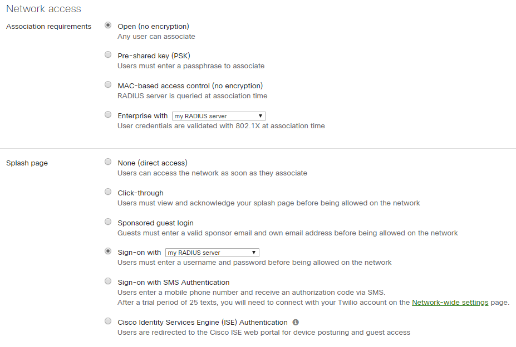Select the Enterprise with radio button
516x347 pixels.
tap(108, 114)
